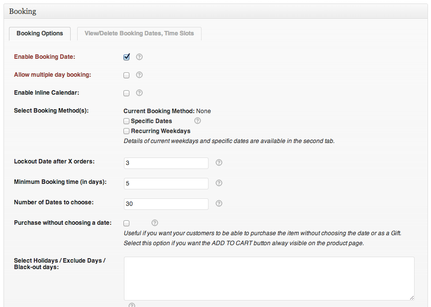Show help for Specific Dates option

coord(198,121)
